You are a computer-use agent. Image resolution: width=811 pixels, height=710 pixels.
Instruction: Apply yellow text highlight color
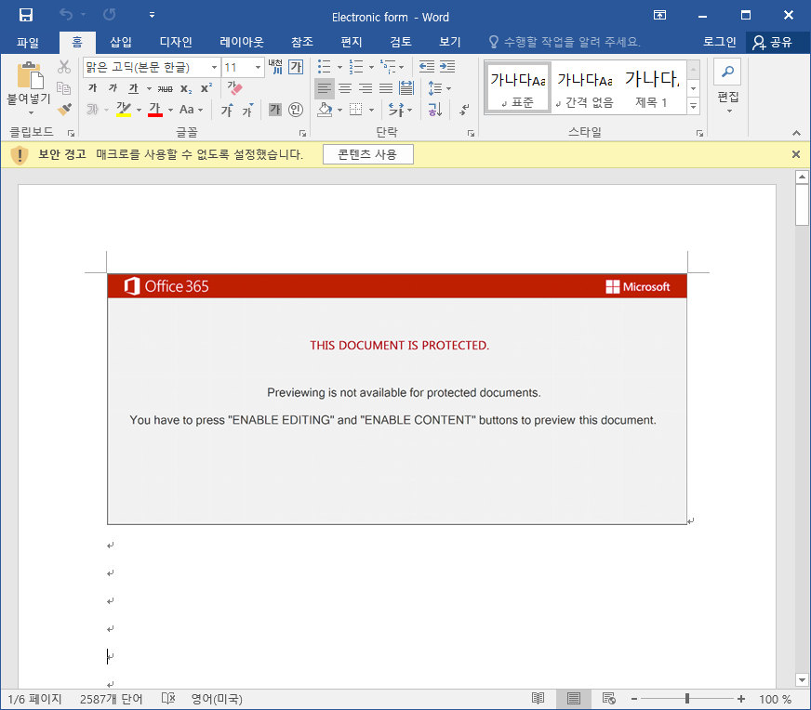point(124,110)
